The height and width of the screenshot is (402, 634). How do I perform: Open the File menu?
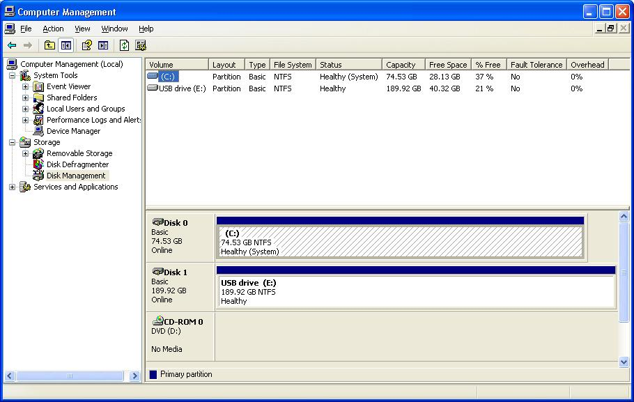[x=26, y=29]
